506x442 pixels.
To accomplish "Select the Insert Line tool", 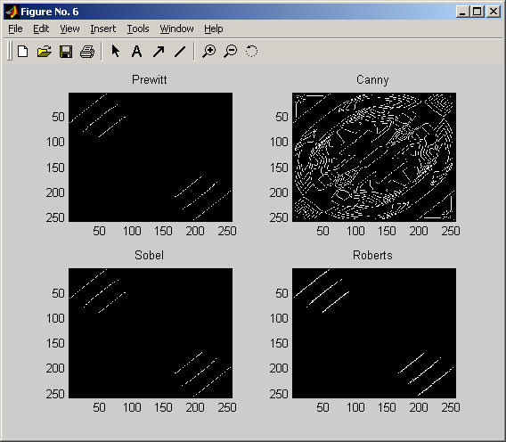I will click(180, 52).
